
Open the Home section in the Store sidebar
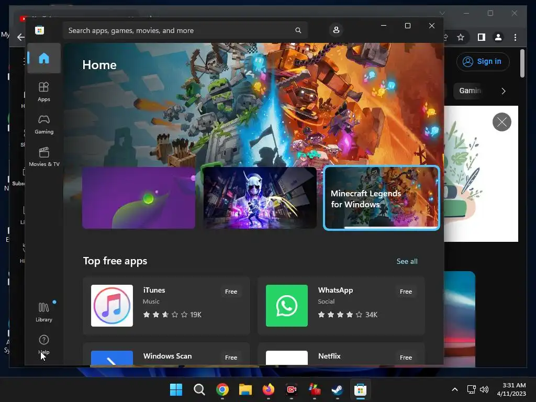click(44, 58)
